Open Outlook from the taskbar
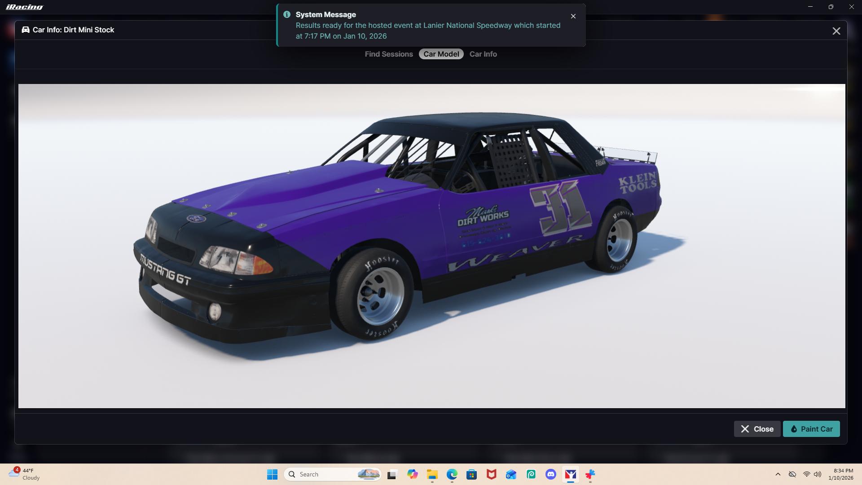 [x=511, y=474]
